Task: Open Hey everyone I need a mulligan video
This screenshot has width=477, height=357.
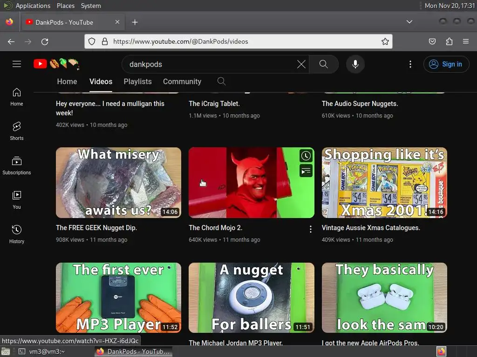Action: [x=110, y=108]
